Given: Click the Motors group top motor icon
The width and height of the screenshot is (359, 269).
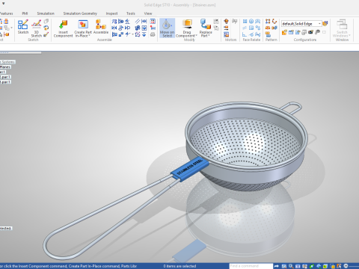Looking at the screenshot, I should coord(226,22).
